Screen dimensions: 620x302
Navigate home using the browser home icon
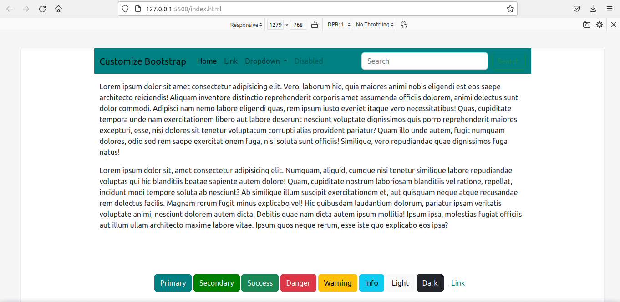pyautogui.click(x=58, y=9)
